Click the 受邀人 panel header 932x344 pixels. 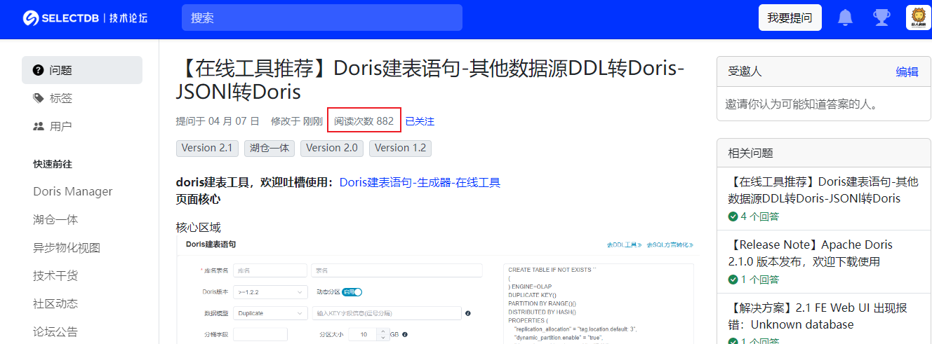click(823, 71)
